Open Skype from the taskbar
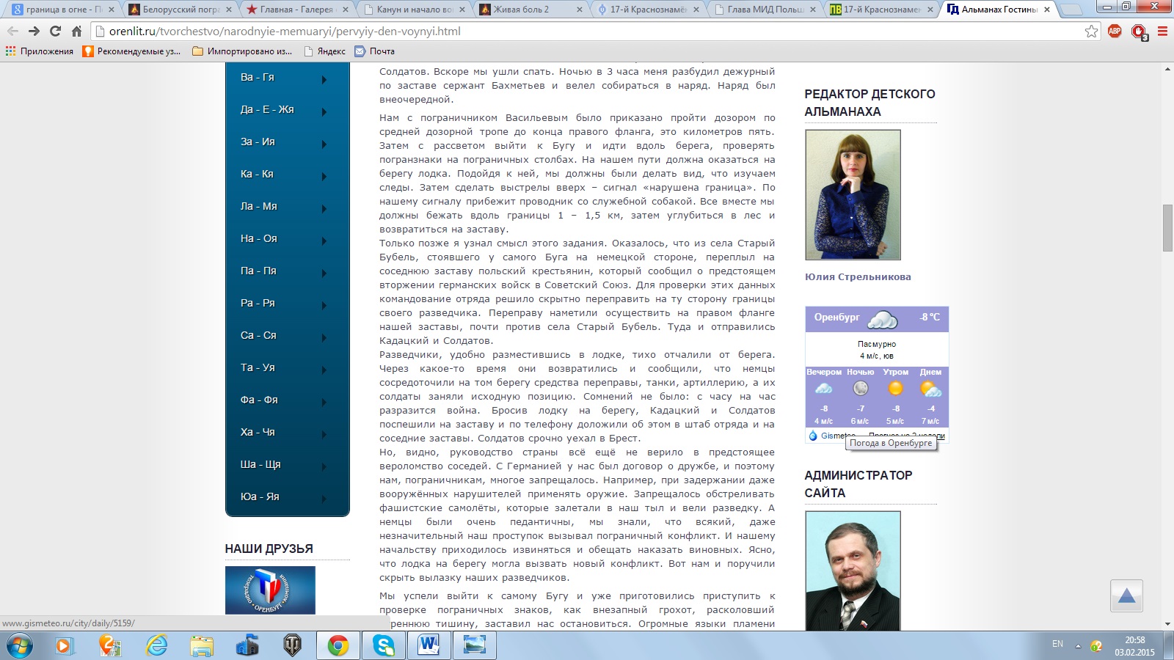The width and height of the screenshot is (1174, 660). 383,645
